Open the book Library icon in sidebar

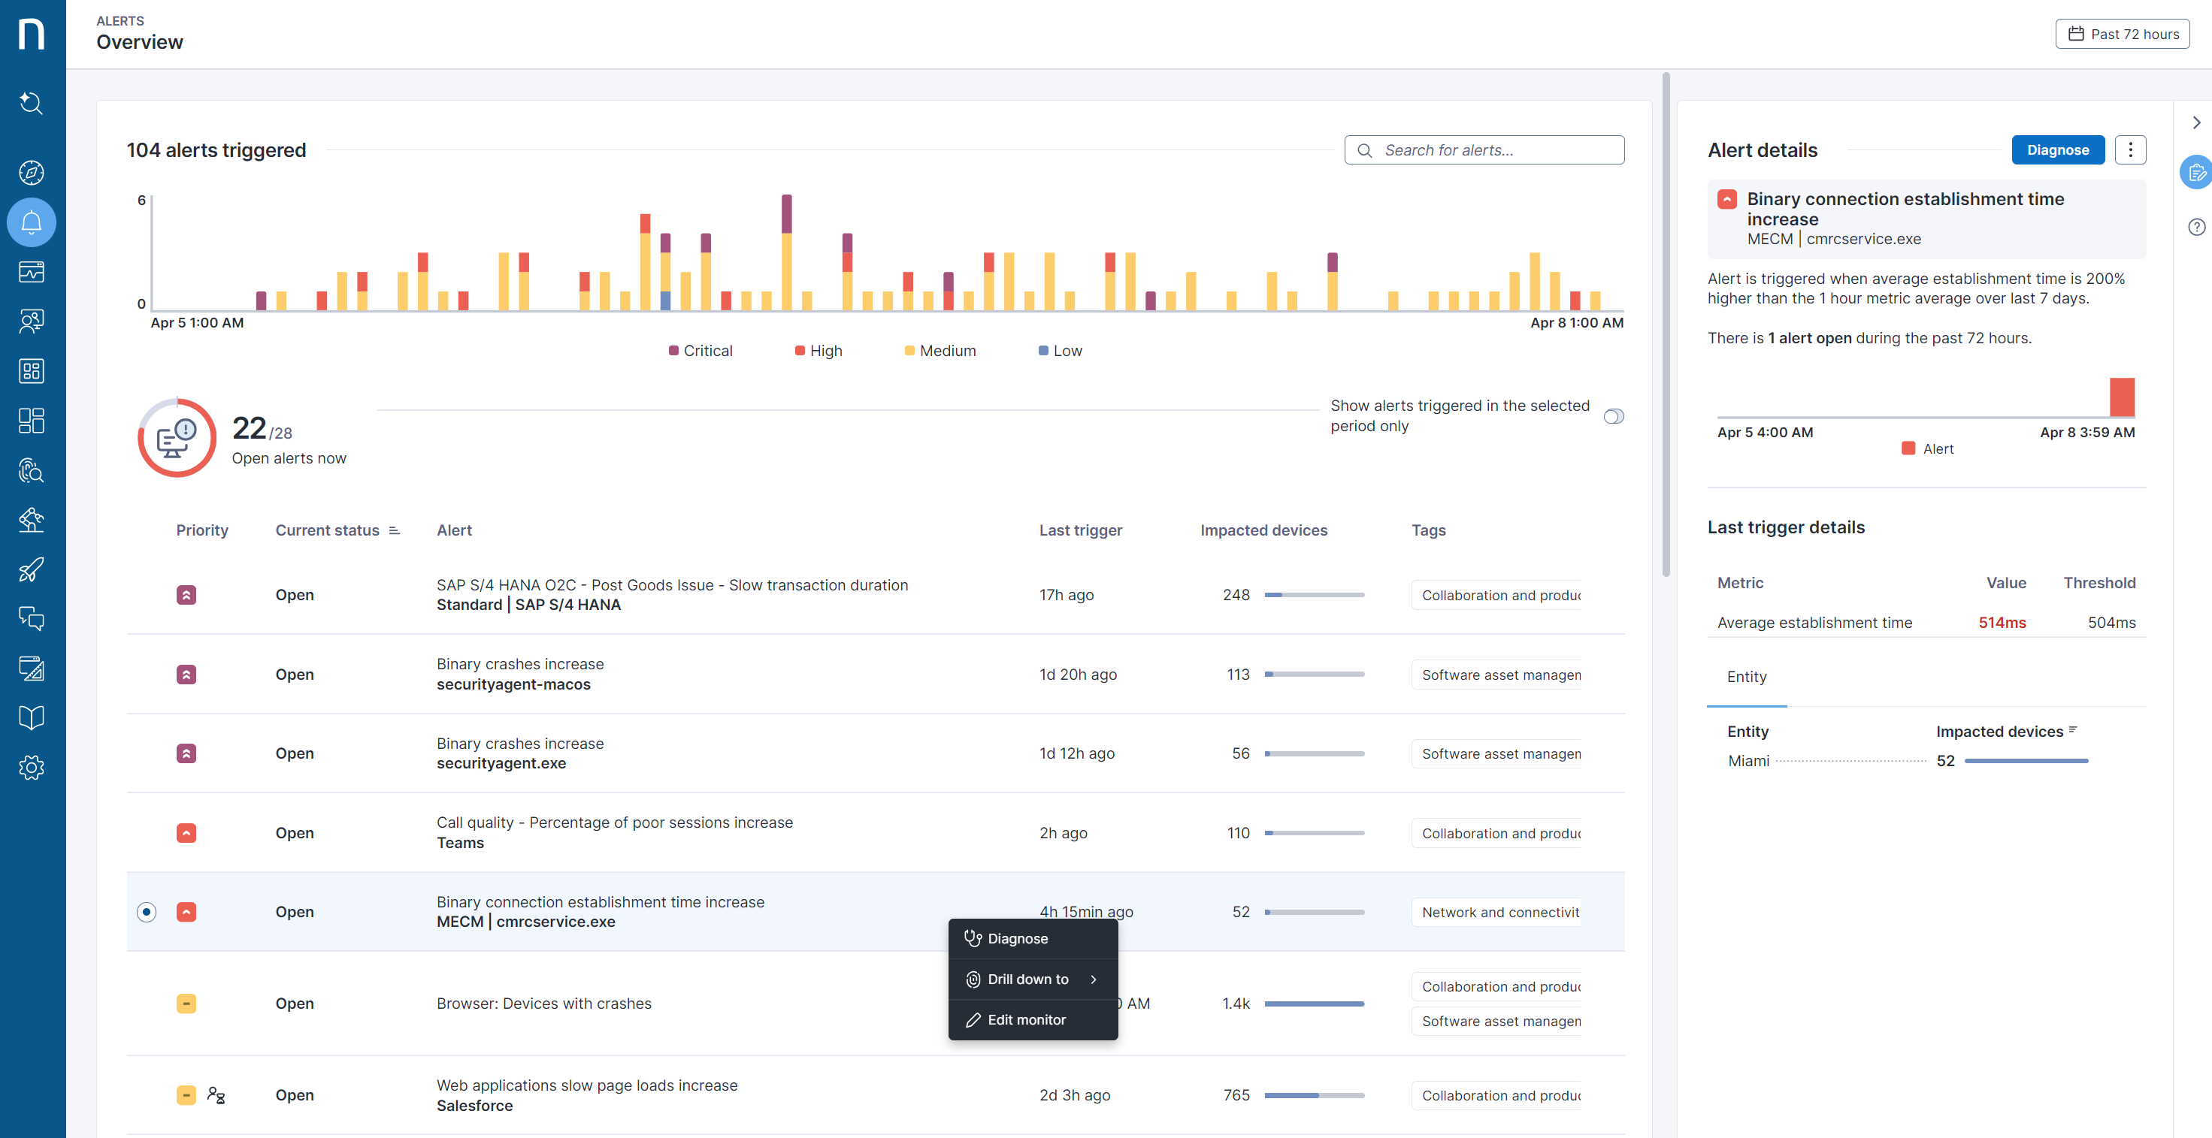(x=32, y=717)
